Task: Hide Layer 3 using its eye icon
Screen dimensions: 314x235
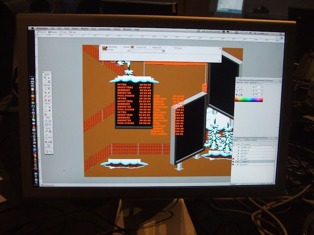Action: click(x=234, y=161)
